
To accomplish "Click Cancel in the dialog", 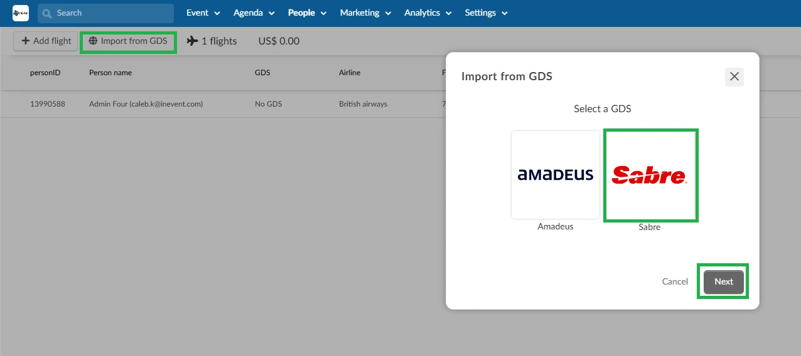I will [675, 282].
